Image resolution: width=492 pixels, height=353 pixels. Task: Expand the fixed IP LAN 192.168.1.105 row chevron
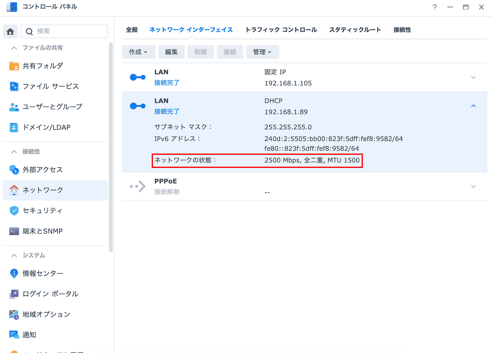tap(473, 77)
